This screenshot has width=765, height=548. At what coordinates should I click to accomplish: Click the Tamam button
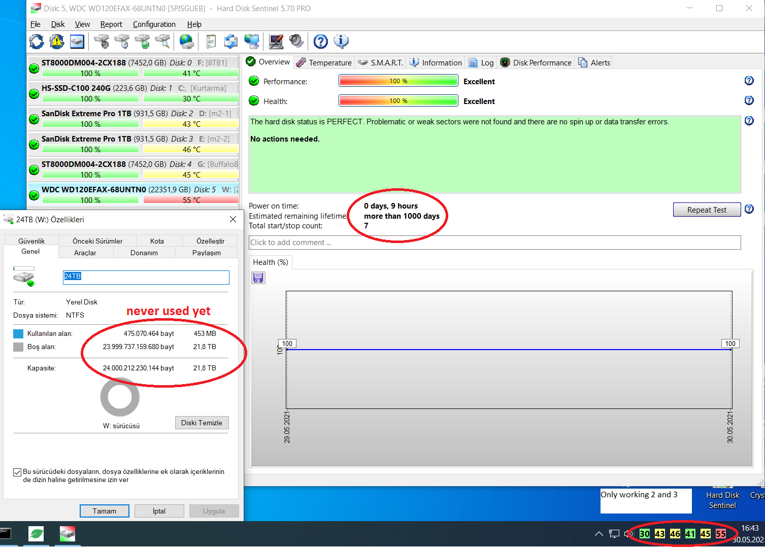click(x=104, y=511)
